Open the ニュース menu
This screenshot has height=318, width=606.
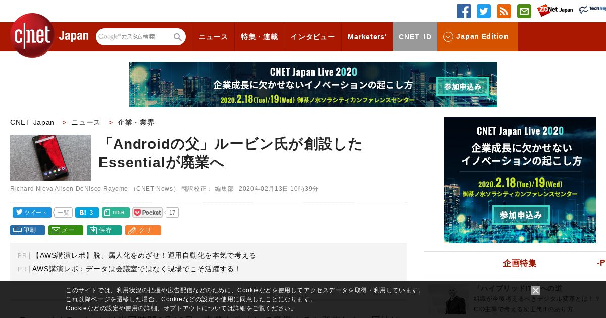pyautogui.click(x=213, y=37)
